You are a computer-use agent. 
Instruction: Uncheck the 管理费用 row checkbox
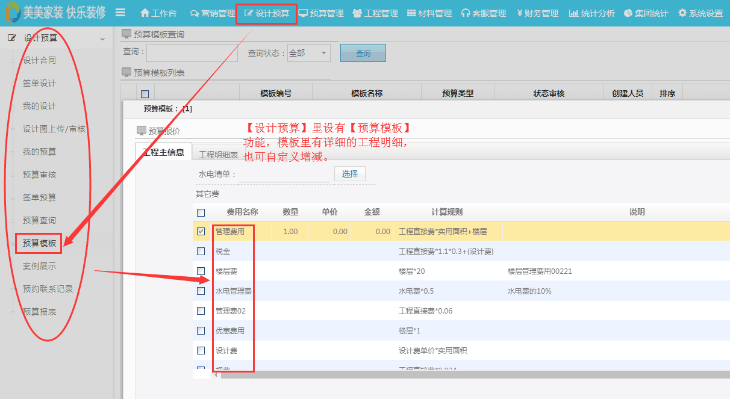pos(201,231)
